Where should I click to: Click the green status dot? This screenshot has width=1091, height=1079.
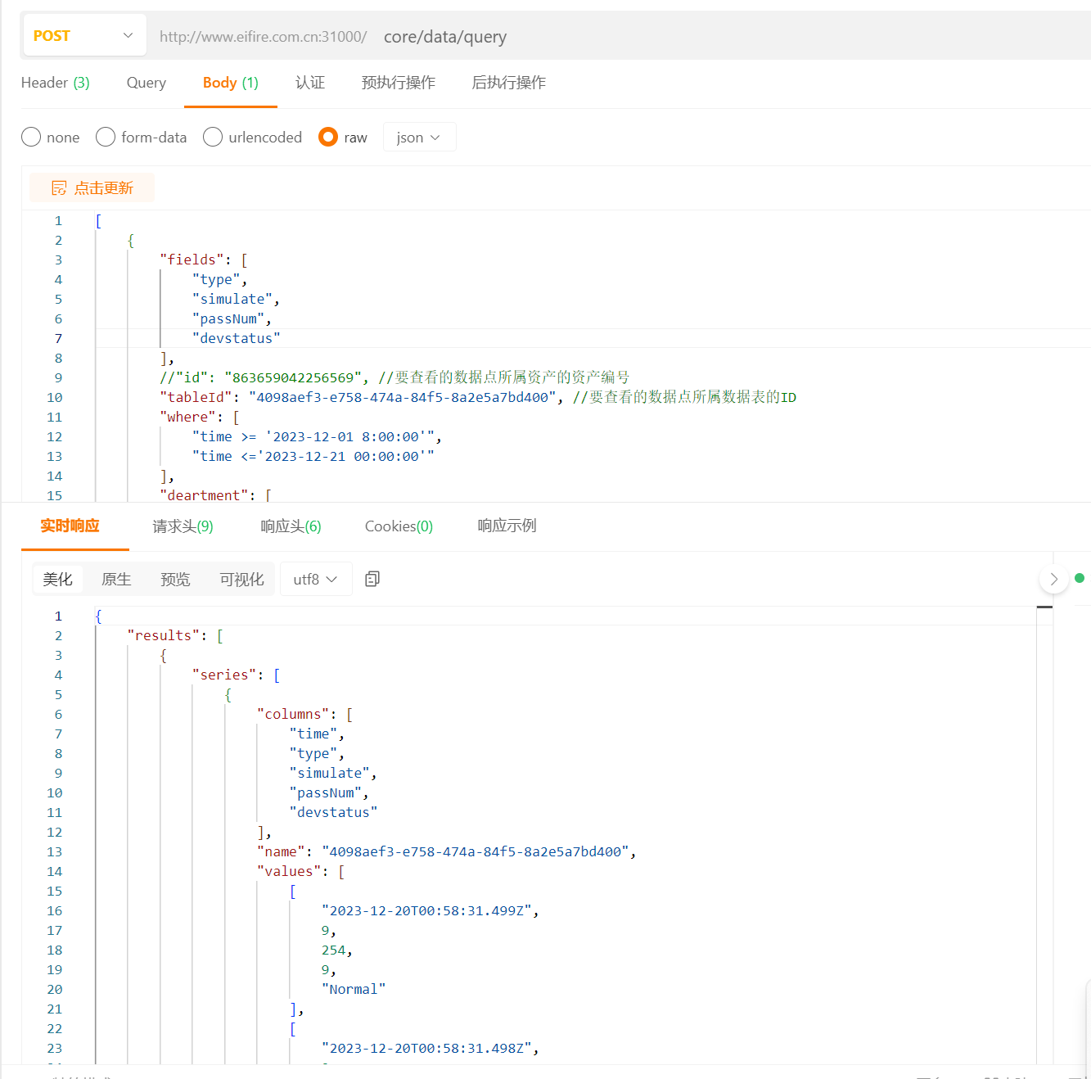click(x=1080, y=578)
